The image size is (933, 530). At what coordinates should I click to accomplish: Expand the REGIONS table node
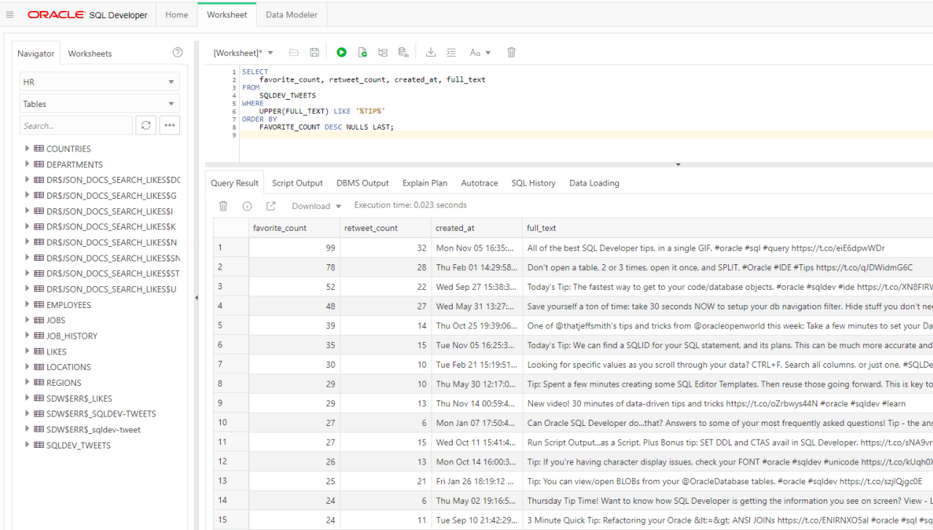click(x=28, y=382)
